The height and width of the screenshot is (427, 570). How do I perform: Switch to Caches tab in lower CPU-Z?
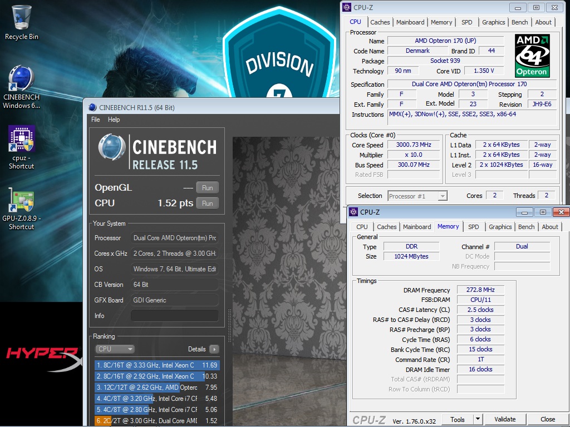(386, 227)
